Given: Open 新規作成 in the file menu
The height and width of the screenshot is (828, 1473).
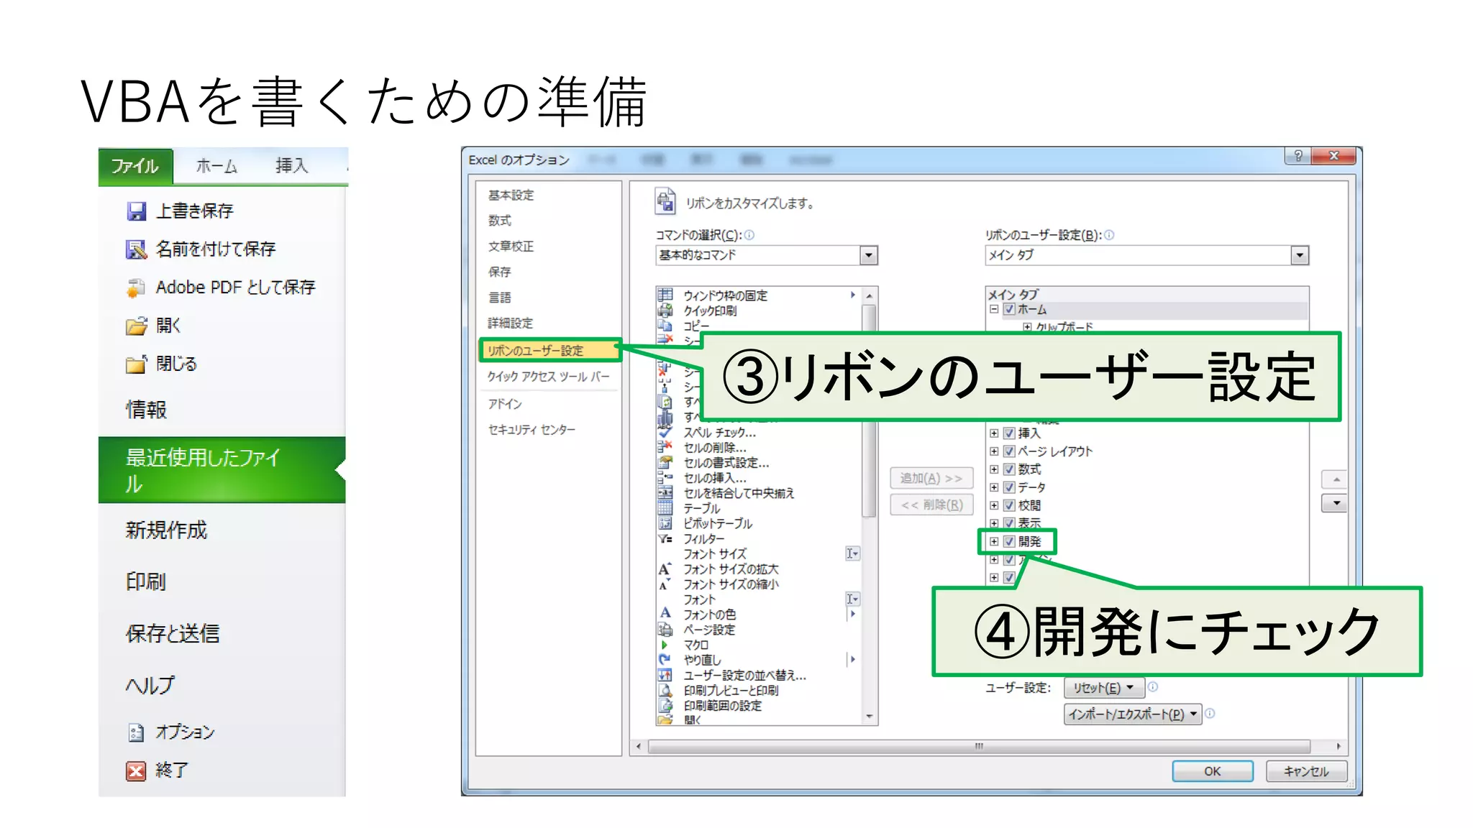Looking at the screenshot, I should (x=166, y=530).
